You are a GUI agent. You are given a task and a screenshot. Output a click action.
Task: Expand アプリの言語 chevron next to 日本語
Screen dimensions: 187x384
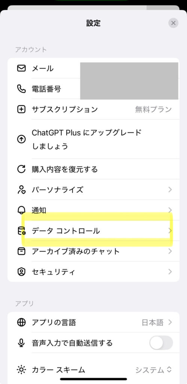170,322
